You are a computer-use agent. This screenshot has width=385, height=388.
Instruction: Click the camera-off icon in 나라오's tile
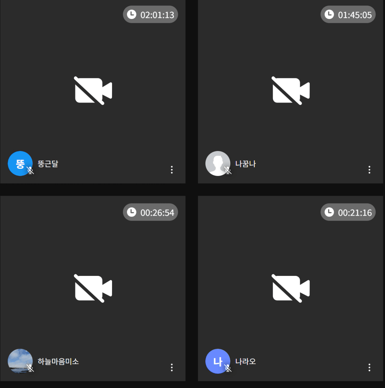291,288
